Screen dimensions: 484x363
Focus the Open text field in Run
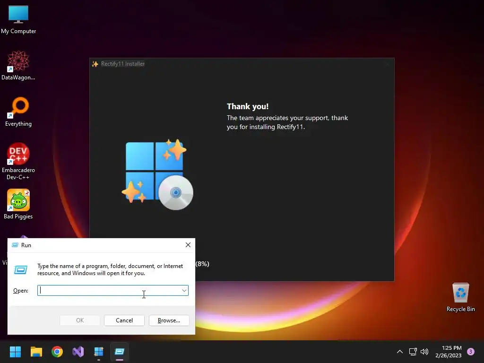coord(109,291)
